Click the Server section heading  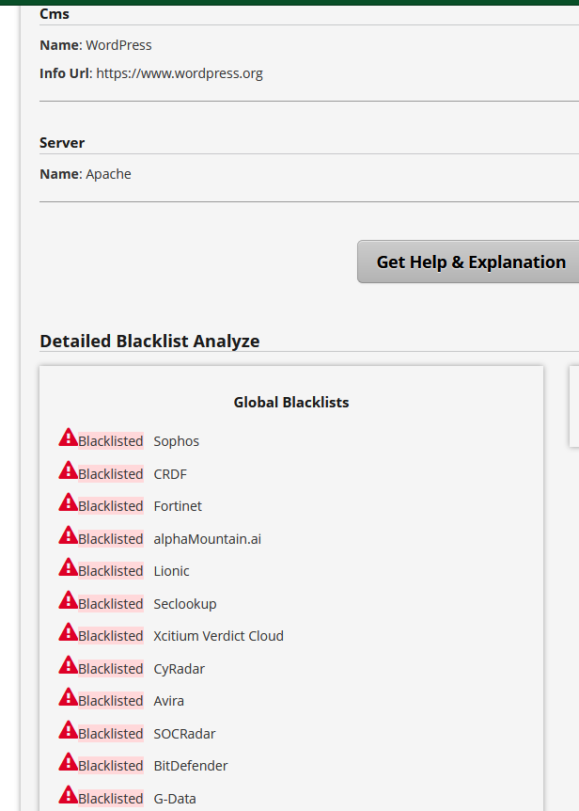pos(62,143)
